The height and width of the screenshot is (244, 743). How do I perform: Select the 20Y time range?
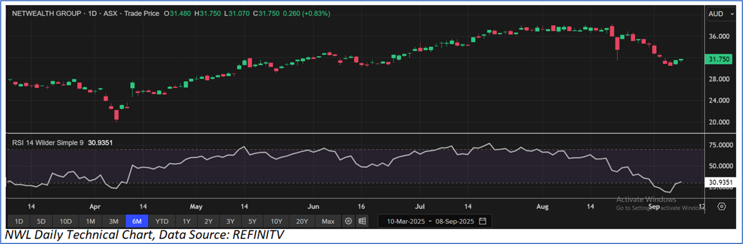tap(302, 222)
